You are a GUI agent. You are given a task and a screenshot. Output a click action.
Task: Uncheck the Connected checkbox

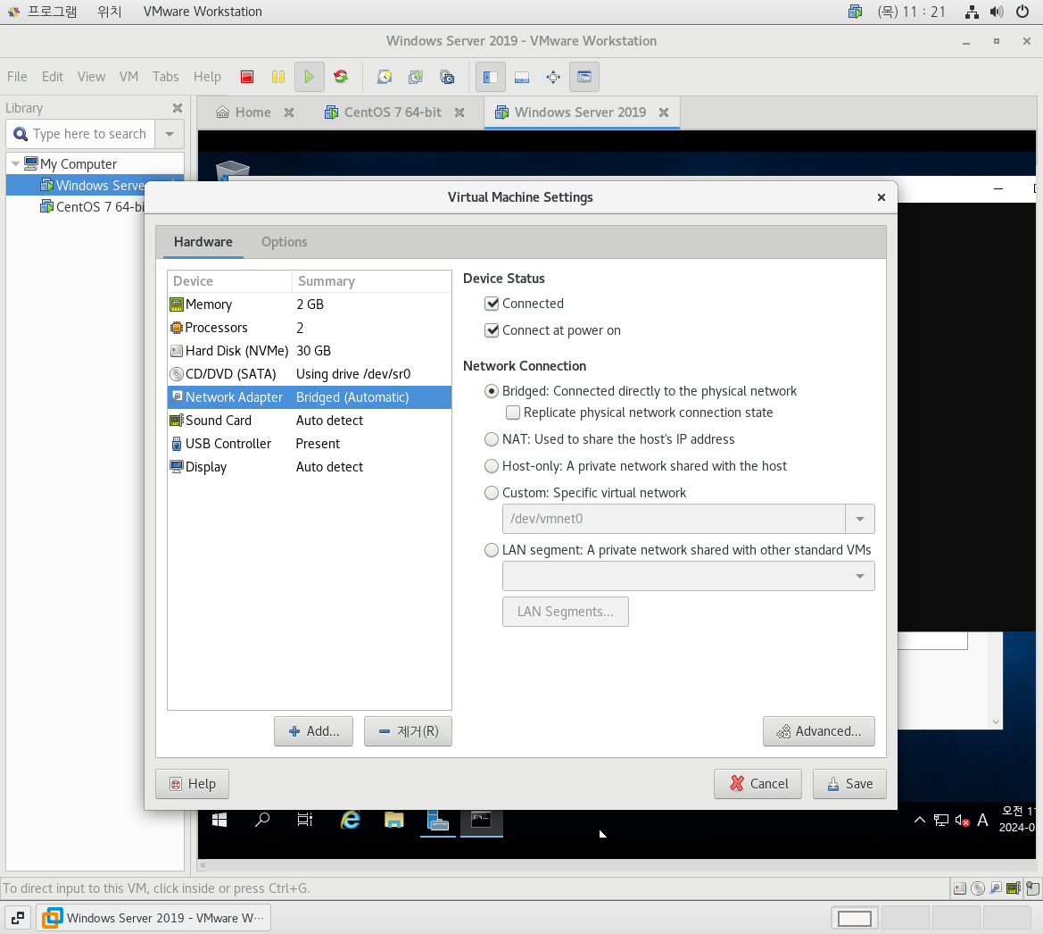click(492, 304)
